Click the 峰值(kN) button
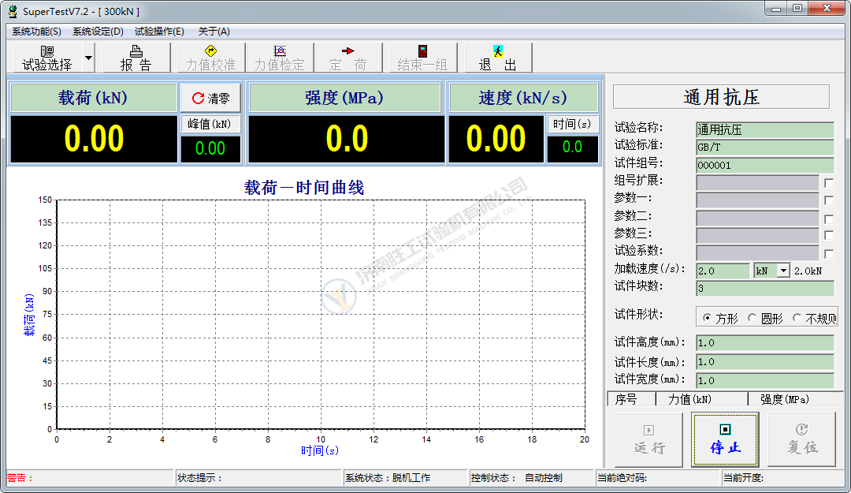The height and width of the screenshot is (493, 851). tap(210, 124)
